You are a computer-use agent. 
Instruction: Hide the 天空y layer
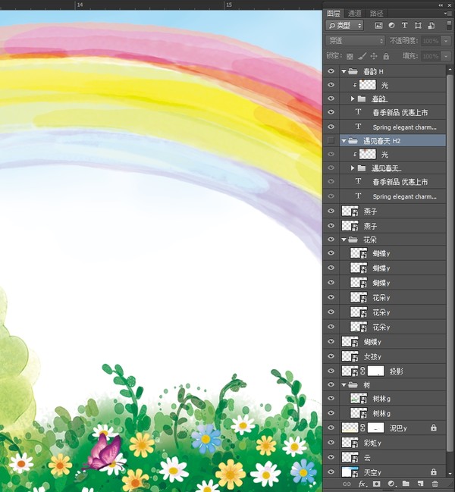[331, 472]
